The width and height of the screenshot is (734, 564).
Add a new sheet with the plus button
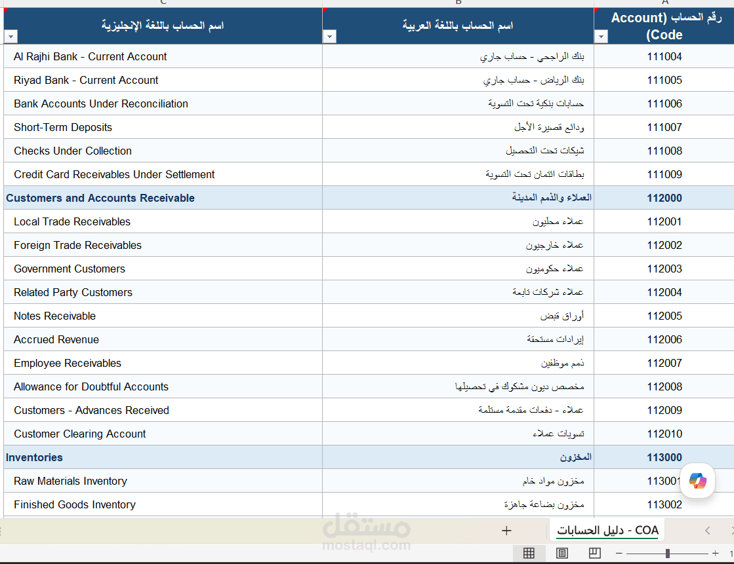[506, 531]
